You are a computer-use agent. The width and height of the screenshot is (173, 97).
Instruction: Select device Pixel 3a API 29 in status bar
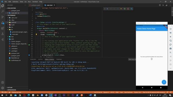(x=154, y=92)
